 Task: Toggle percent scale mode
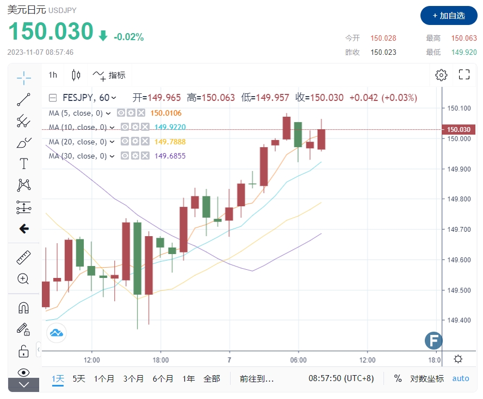click(x=398, y=378)
